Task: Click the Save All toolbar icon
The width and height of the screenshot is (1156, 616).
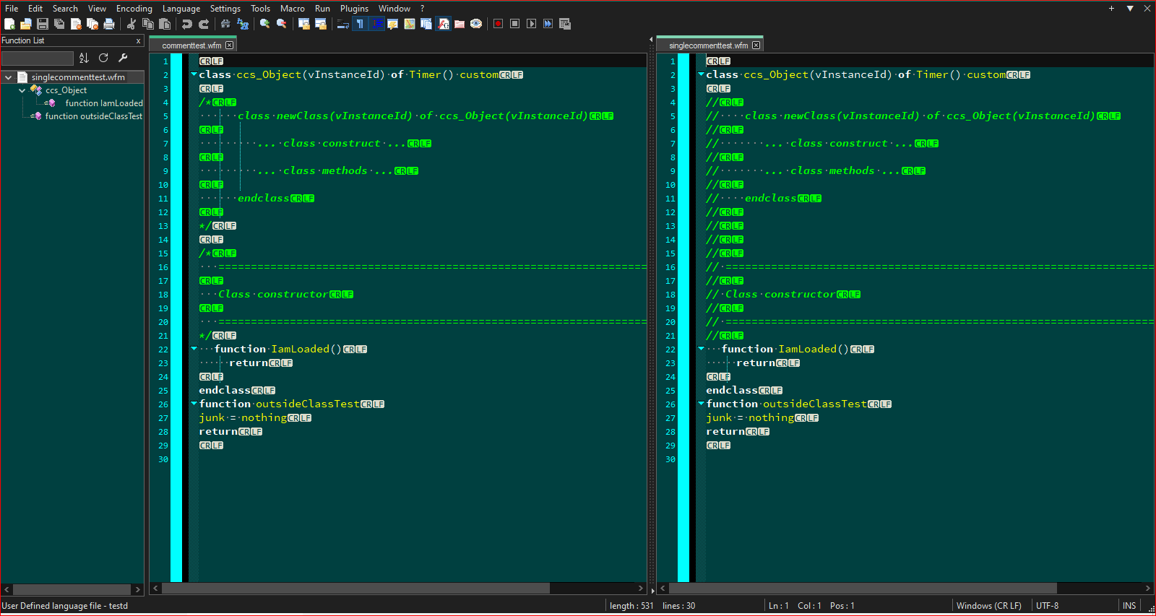Action: [x=59, y=24]
